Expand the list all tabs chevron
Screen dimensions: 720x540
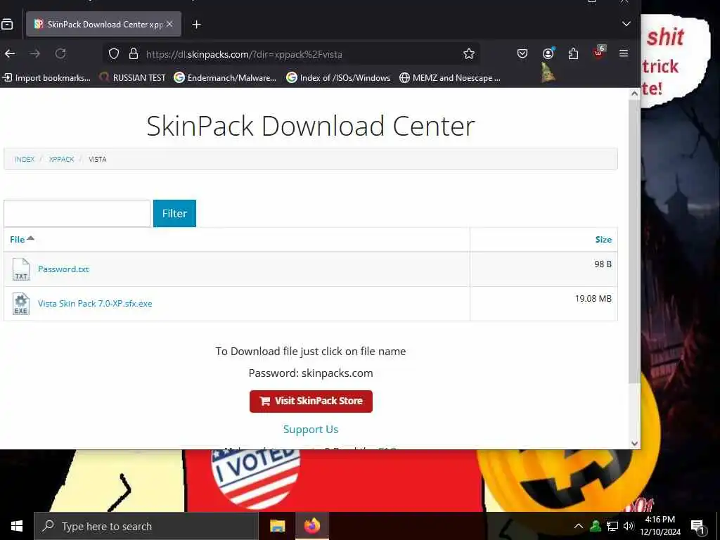(626, 23)
